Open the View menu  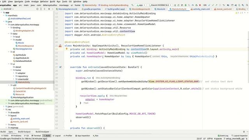(11, 2)
